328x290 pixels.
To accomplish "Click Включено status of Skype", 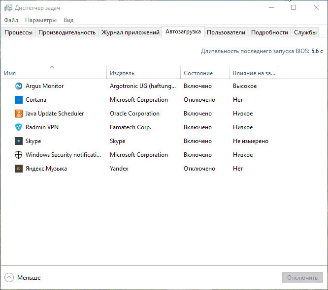I will (x=197, y=141).
